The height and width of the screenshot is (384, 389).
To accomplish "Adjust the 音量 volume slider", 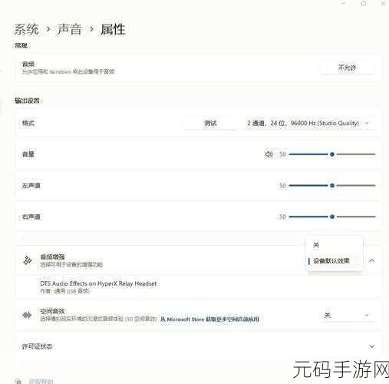I will (x=332, y=154).
